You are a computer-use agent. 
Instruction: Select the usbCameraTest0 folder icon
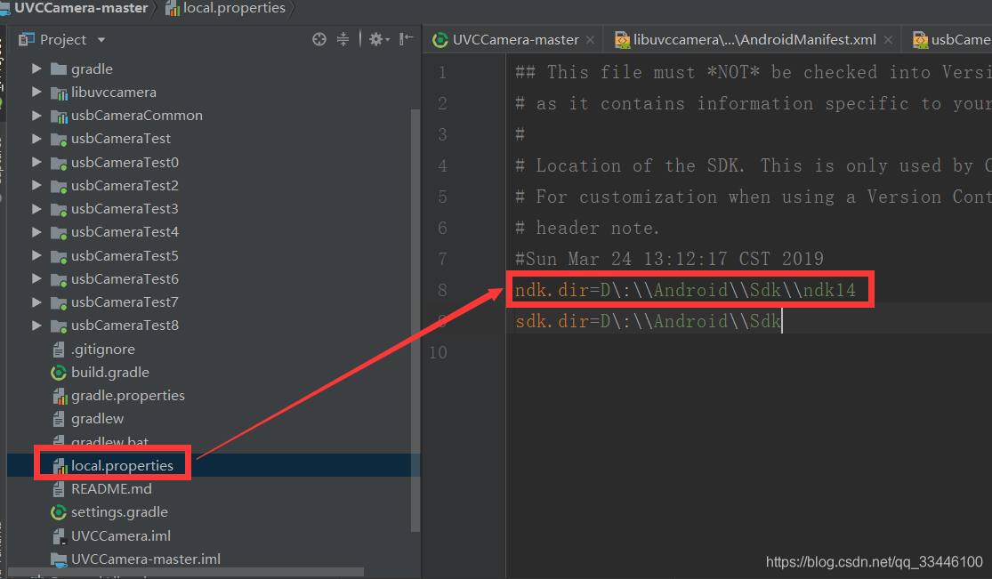59,163
